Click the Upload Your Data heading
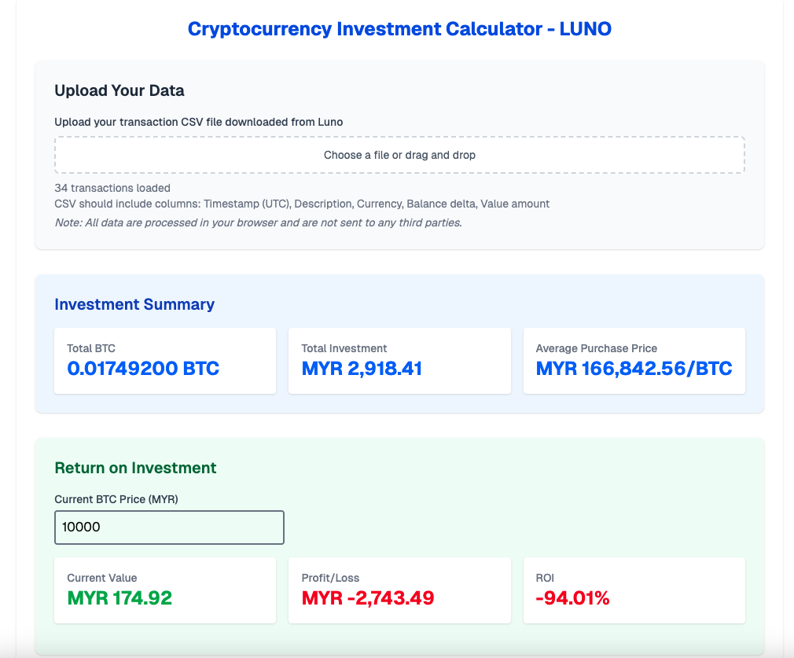This screenshot has width=794, height=658. tap(119, 90)
